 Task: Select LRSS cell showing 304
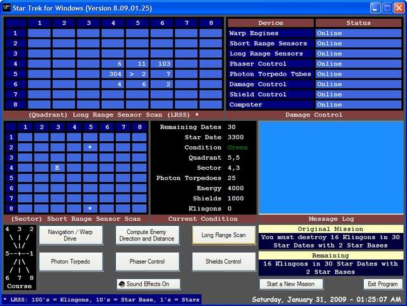113,74
